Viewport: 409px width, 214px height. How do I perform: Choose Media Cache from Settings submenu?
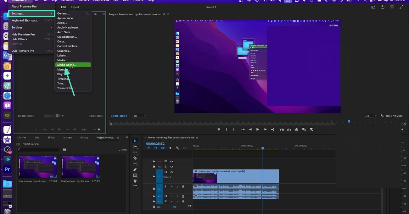[x=73, y=65]
